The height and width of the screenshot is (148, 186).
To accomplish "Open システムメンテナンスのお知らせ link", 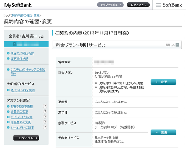I will (28, 72).
